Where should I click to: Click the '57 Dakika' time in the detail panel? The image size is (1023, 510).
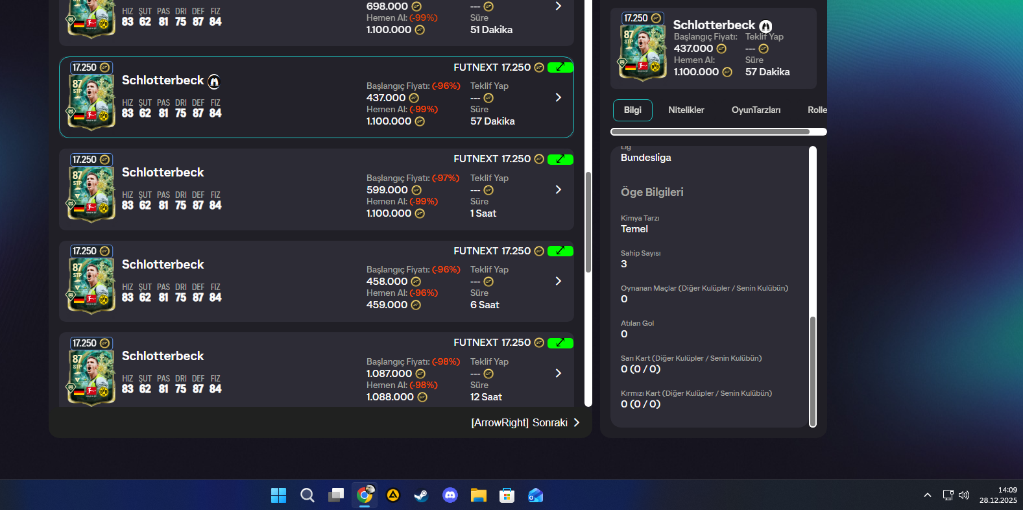pyautogui.click(x=767, y=72)
